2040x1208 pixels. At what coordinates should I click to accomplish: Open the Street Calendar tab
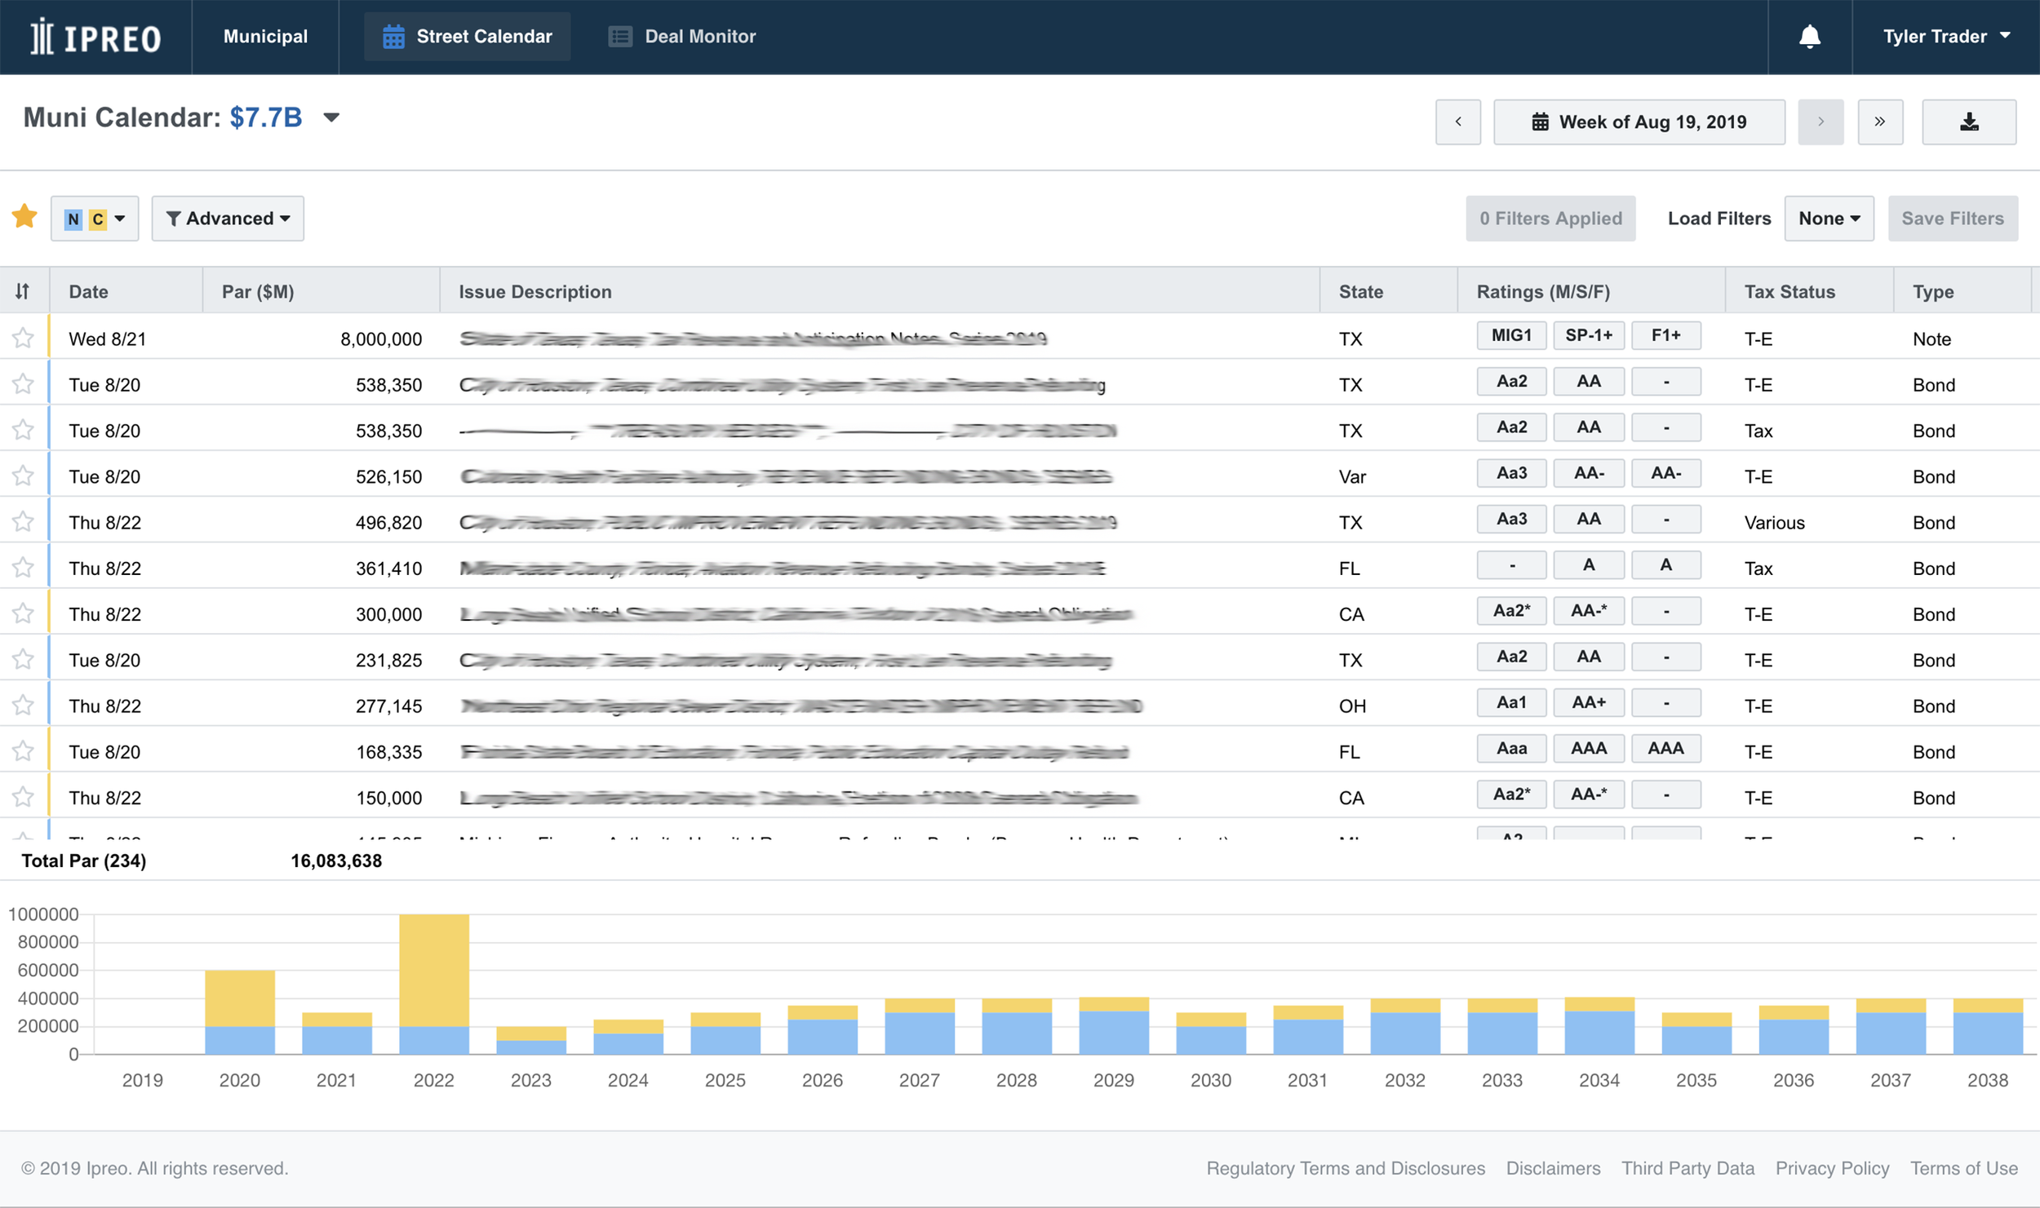pos(468,37)
